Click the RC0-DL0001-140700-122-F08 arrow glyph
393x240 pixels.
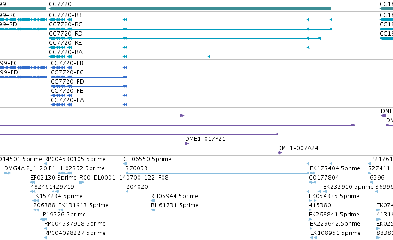(81, 182)
